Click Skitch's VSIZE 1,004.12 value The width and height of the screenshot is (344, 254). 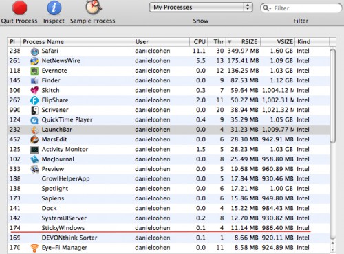pyautogui.click(x=279, y=91)
